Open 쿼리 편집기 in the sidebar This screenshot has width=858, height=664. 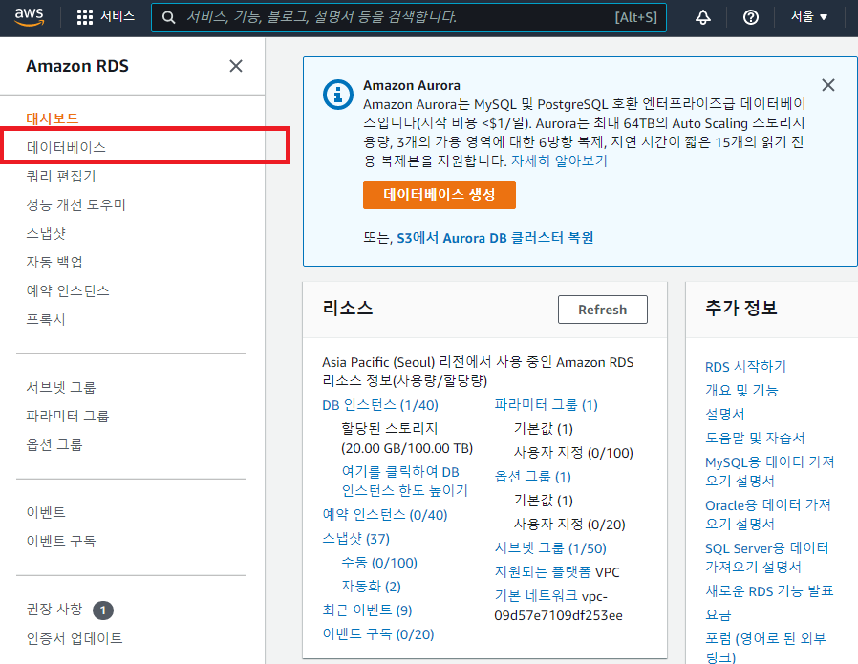tap(61, 176)
